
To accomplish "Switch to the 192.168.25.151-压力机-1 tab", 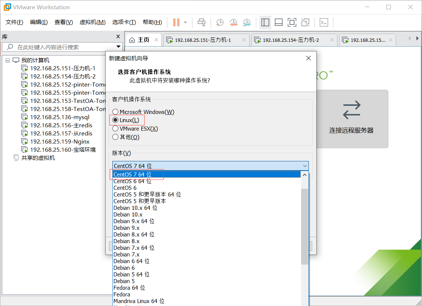I will tap(206, 40).
